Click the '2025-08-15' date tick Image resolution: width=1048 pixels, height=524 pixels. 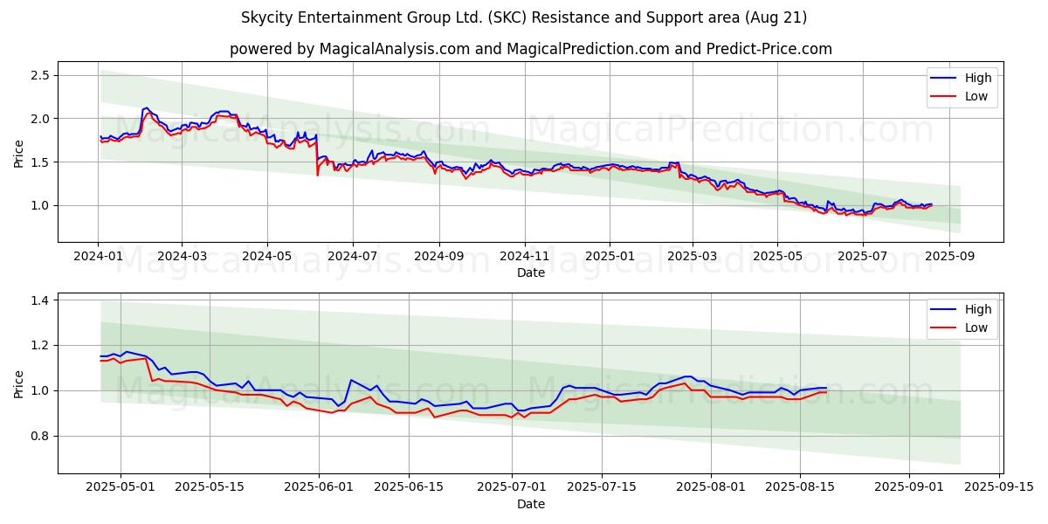(x=801, y=488)
